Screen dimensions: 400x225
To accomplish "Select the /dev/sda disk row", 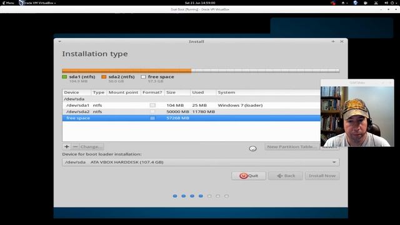I will (x=191, y=99).
